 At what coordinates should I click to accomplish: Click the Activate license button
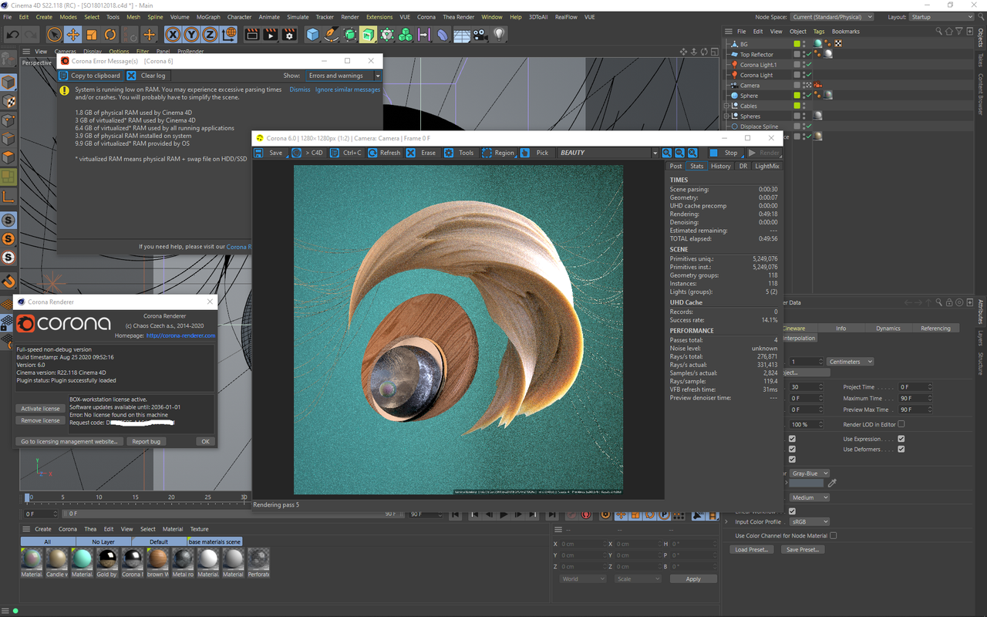point(40,409)
